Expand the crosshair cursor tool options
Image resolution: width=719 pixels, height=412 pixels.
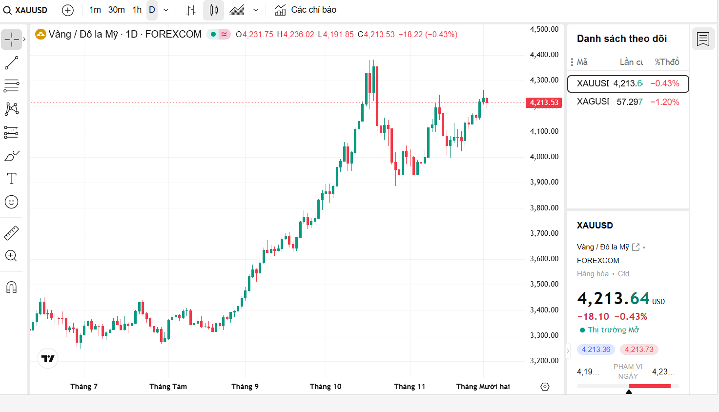(24, 40)
